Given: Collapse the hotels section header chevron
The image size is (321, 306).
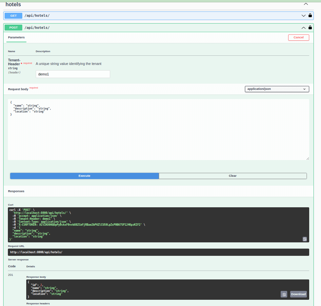Looking at the screenshot, I should 306,4.
